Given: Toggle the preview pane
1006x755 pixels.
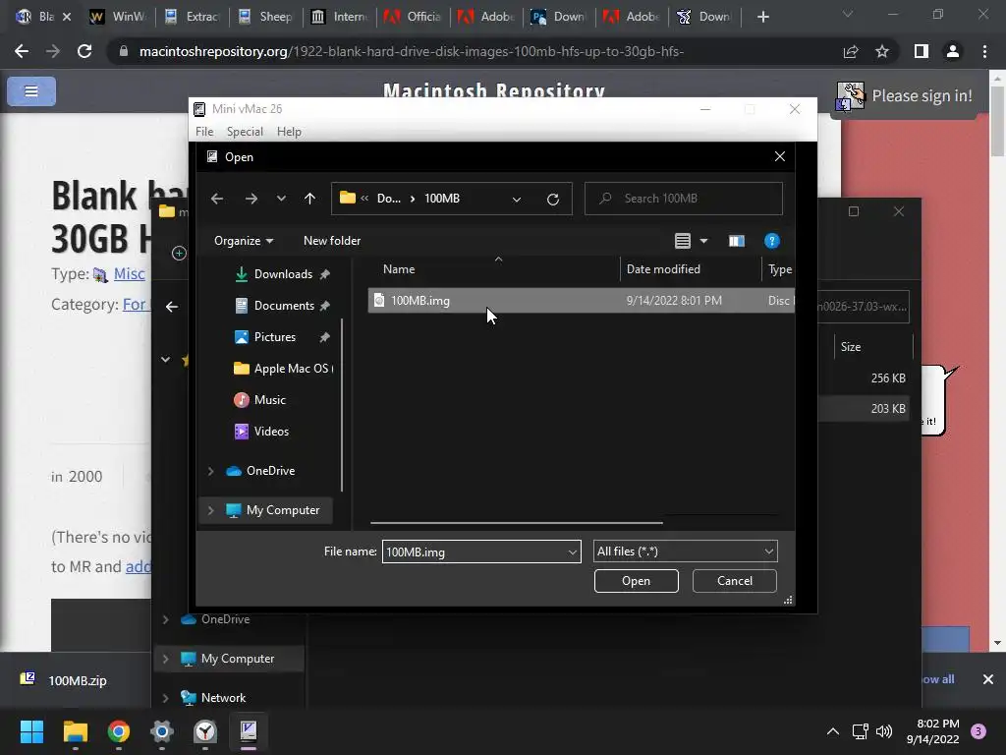Looking at the screenshot, I should pos(737,241).
